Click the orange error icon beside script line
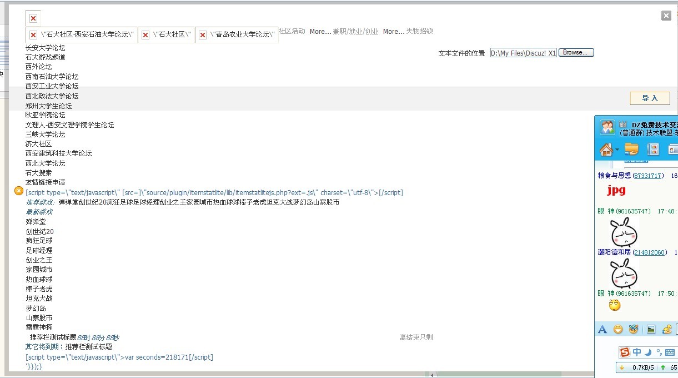Screen dimensions: 678x378 [18, 191]
